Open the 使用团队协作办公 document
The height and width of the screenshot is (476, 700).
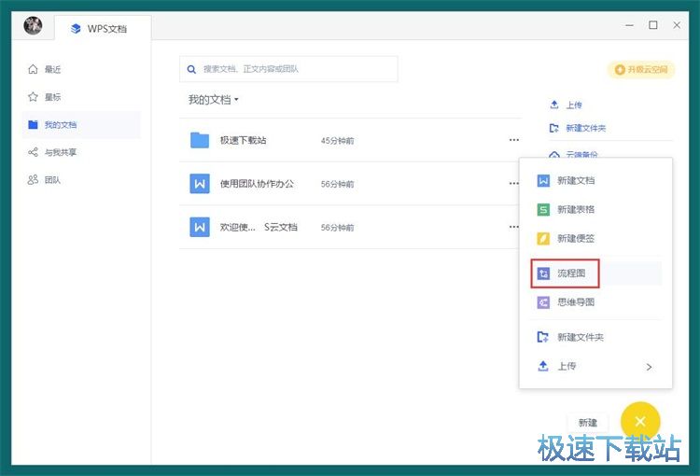tap(257, 184)
